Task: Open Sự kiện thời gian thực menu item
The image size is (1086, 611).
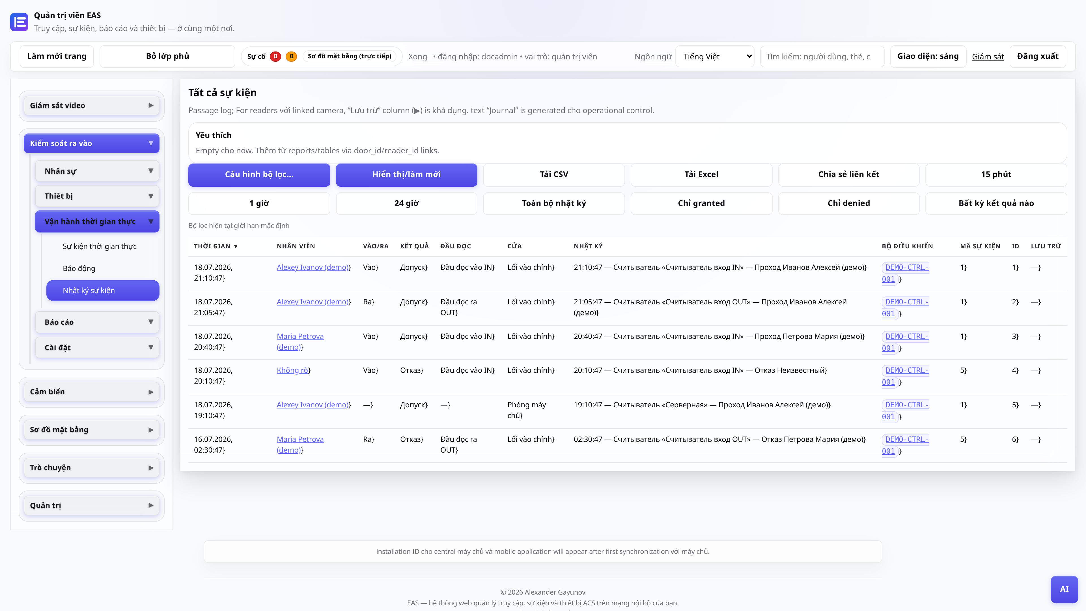Action: click(100, 246)
